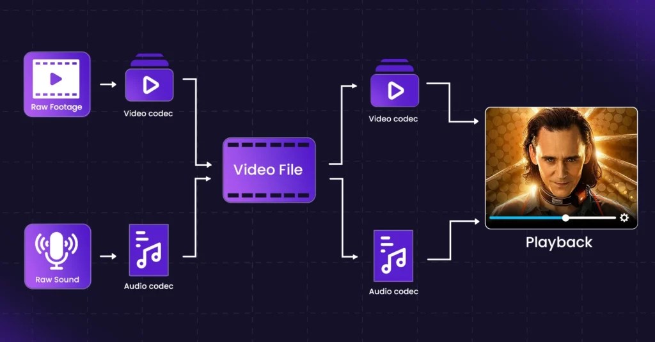Click the "Raw Footage" text

[x=56, y=107]
